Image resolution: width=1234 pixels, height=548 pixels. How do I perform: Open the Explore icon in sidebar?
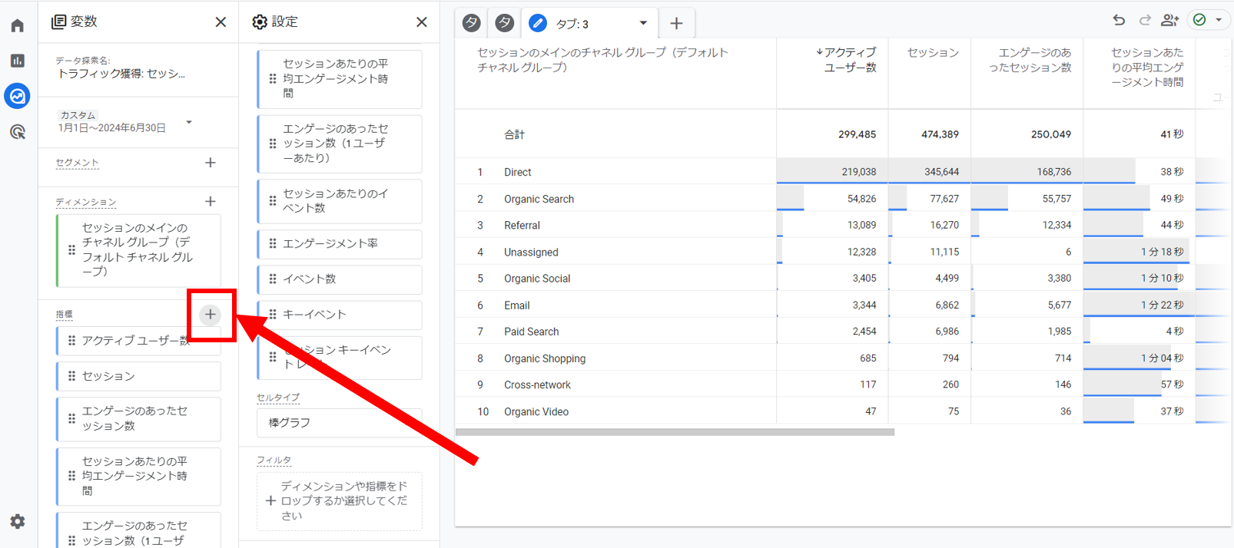pyautogui.click(x=18, y=96)
